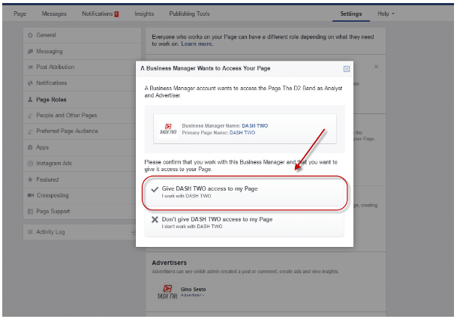
Task: Choose Give DASH TWO access to my Page
Action: tap(244, 192)
